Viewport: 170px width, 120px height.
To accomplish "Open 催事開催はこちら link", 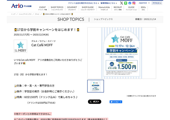I will click(108, 3).
